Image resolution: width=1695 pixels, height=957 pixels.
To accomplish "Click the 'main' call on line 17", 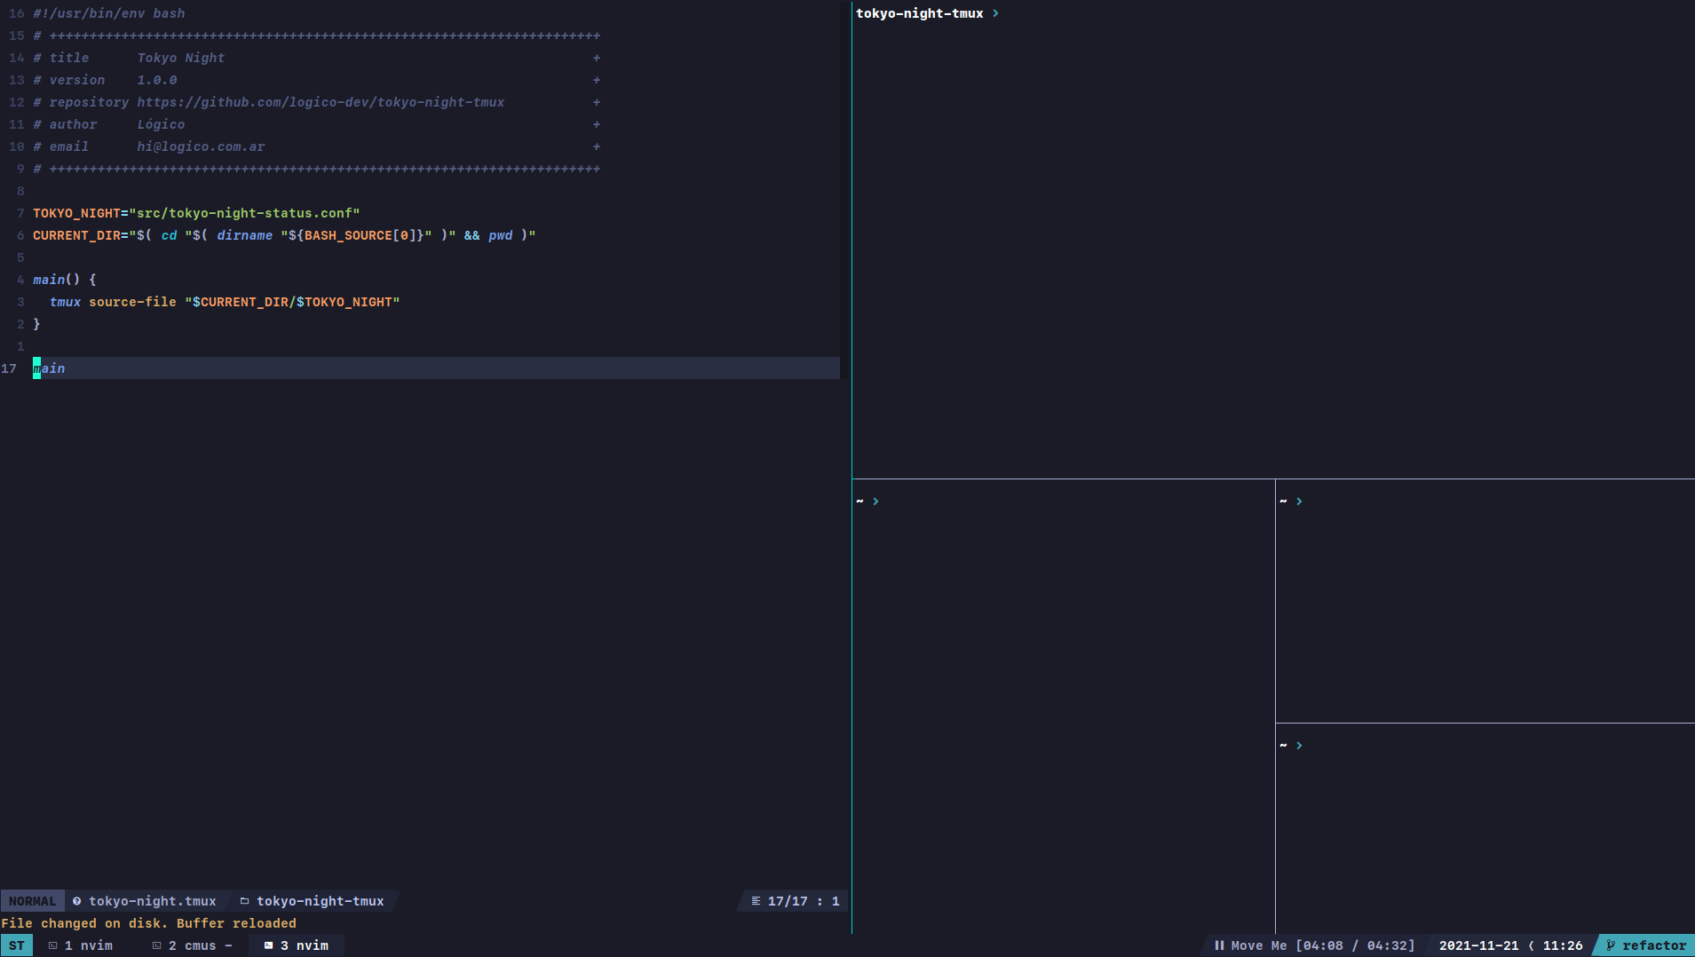I will tap(49, 368).
